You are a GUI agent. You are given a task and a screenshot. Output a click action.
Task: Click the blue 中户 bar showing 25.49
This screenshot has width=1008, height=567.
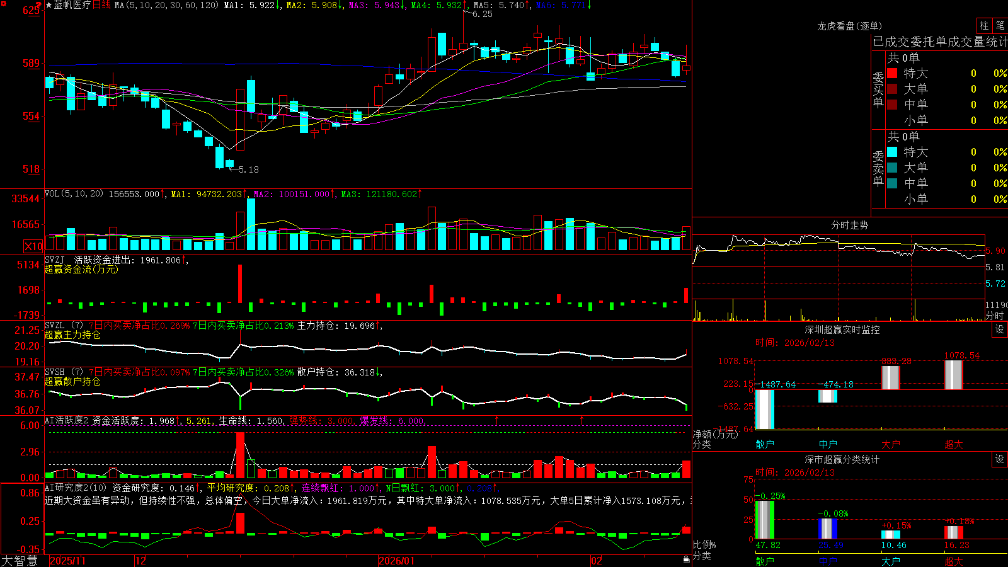click(x=828, y=529)
